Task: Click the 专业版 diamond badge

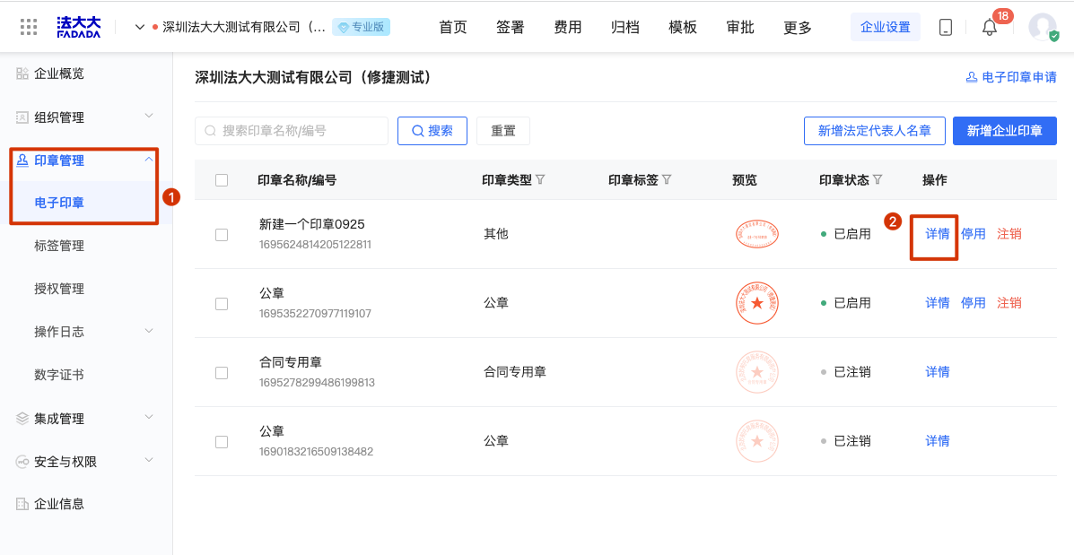Action: (361, 28)
